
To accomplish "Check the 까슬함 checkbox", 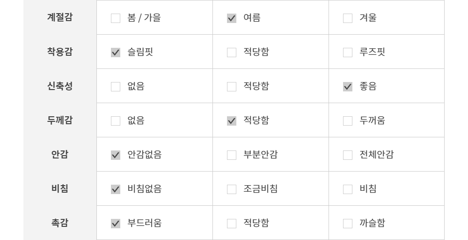I will coord(348,224).
